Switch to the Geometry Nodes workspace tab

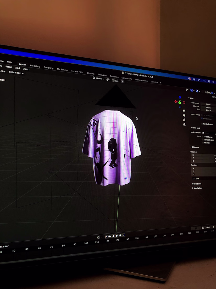pyautogui.click(x=141, y=80)
